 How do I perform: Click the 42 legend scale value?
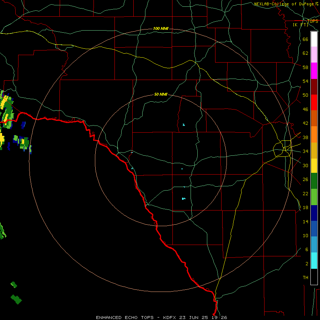tap(305, 123)
